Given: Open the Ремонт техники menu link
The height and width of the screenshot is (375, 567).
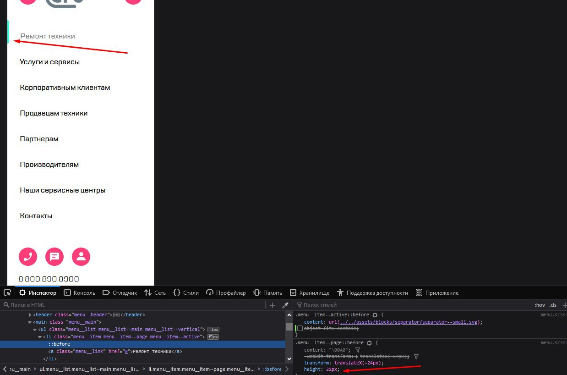Looking at the screenshot, I should (48, 36).
